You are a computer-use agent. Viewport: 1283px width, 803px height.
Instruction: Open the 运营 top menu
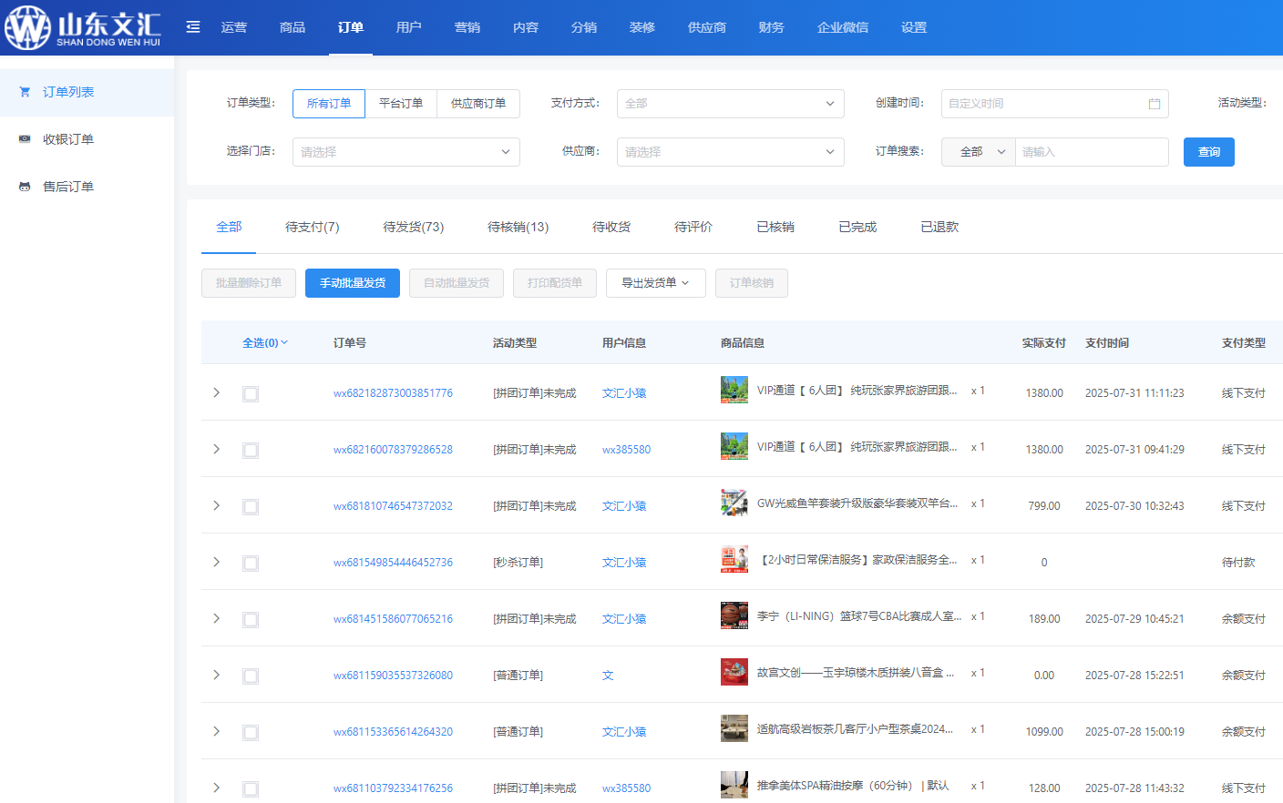pos(234,27)
